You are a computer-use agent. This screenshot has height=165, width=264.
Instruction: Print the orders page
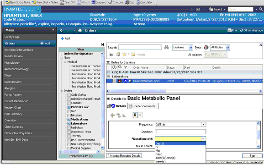point(232,30)
